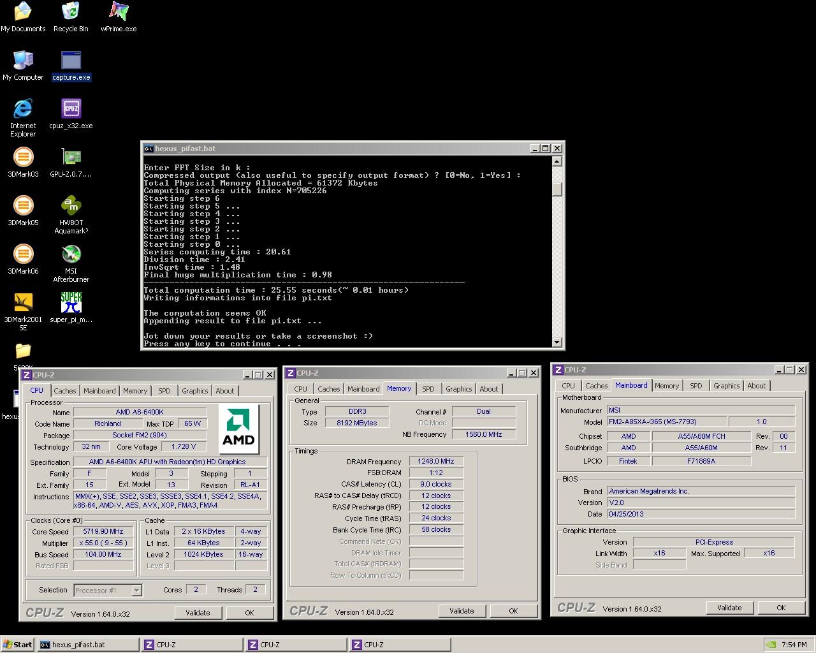Click the BIOS Date 04/25/2013 field
Screen dimensions: 816x653
coord(701,513)
